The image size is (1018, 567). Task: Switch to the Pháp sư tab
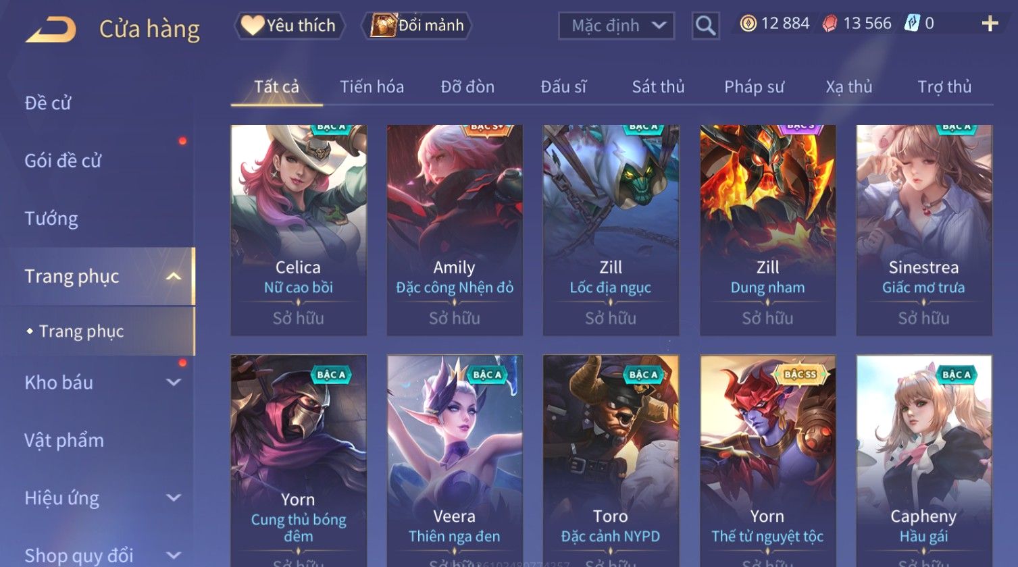coord(754,87)
